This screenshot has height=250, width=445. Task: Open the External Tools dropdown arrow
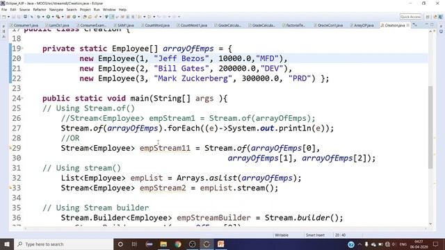(x=63, y=17)
